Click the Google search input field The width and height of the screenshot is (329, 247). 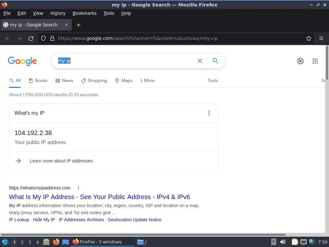[x=126, y=61]
